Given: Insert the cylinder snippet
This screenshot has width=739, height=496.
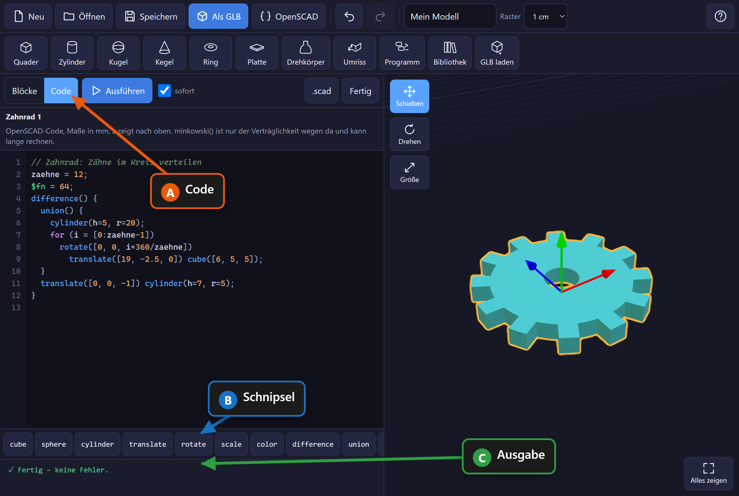Looking at the screenshot, I should coord(97,444).
